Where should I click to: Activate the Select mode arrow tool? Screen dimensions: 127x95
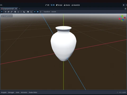[2, 12]
